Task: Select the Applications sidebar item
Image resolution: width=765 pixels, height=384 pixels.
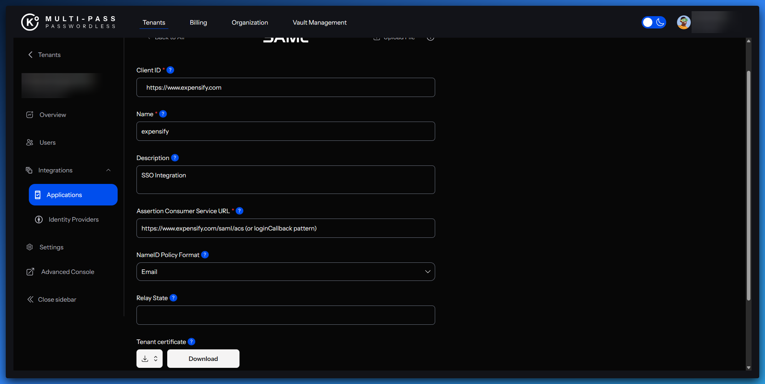Action: 73,195
